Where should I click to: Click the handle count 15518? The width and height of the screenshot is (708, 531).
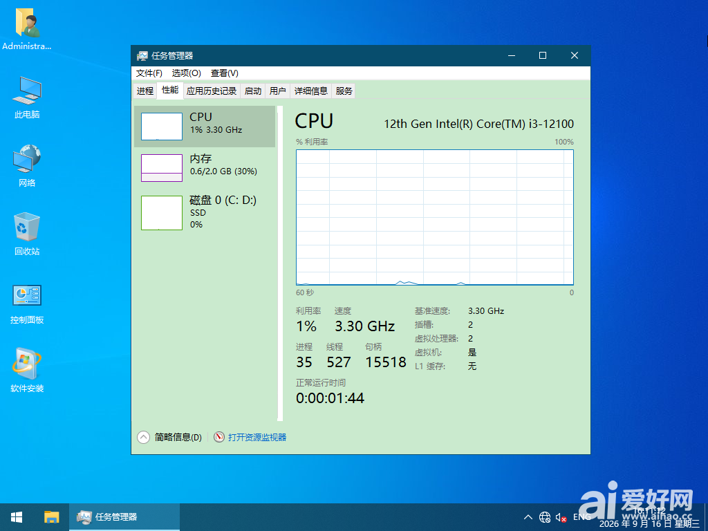click(x=386, y=362)
